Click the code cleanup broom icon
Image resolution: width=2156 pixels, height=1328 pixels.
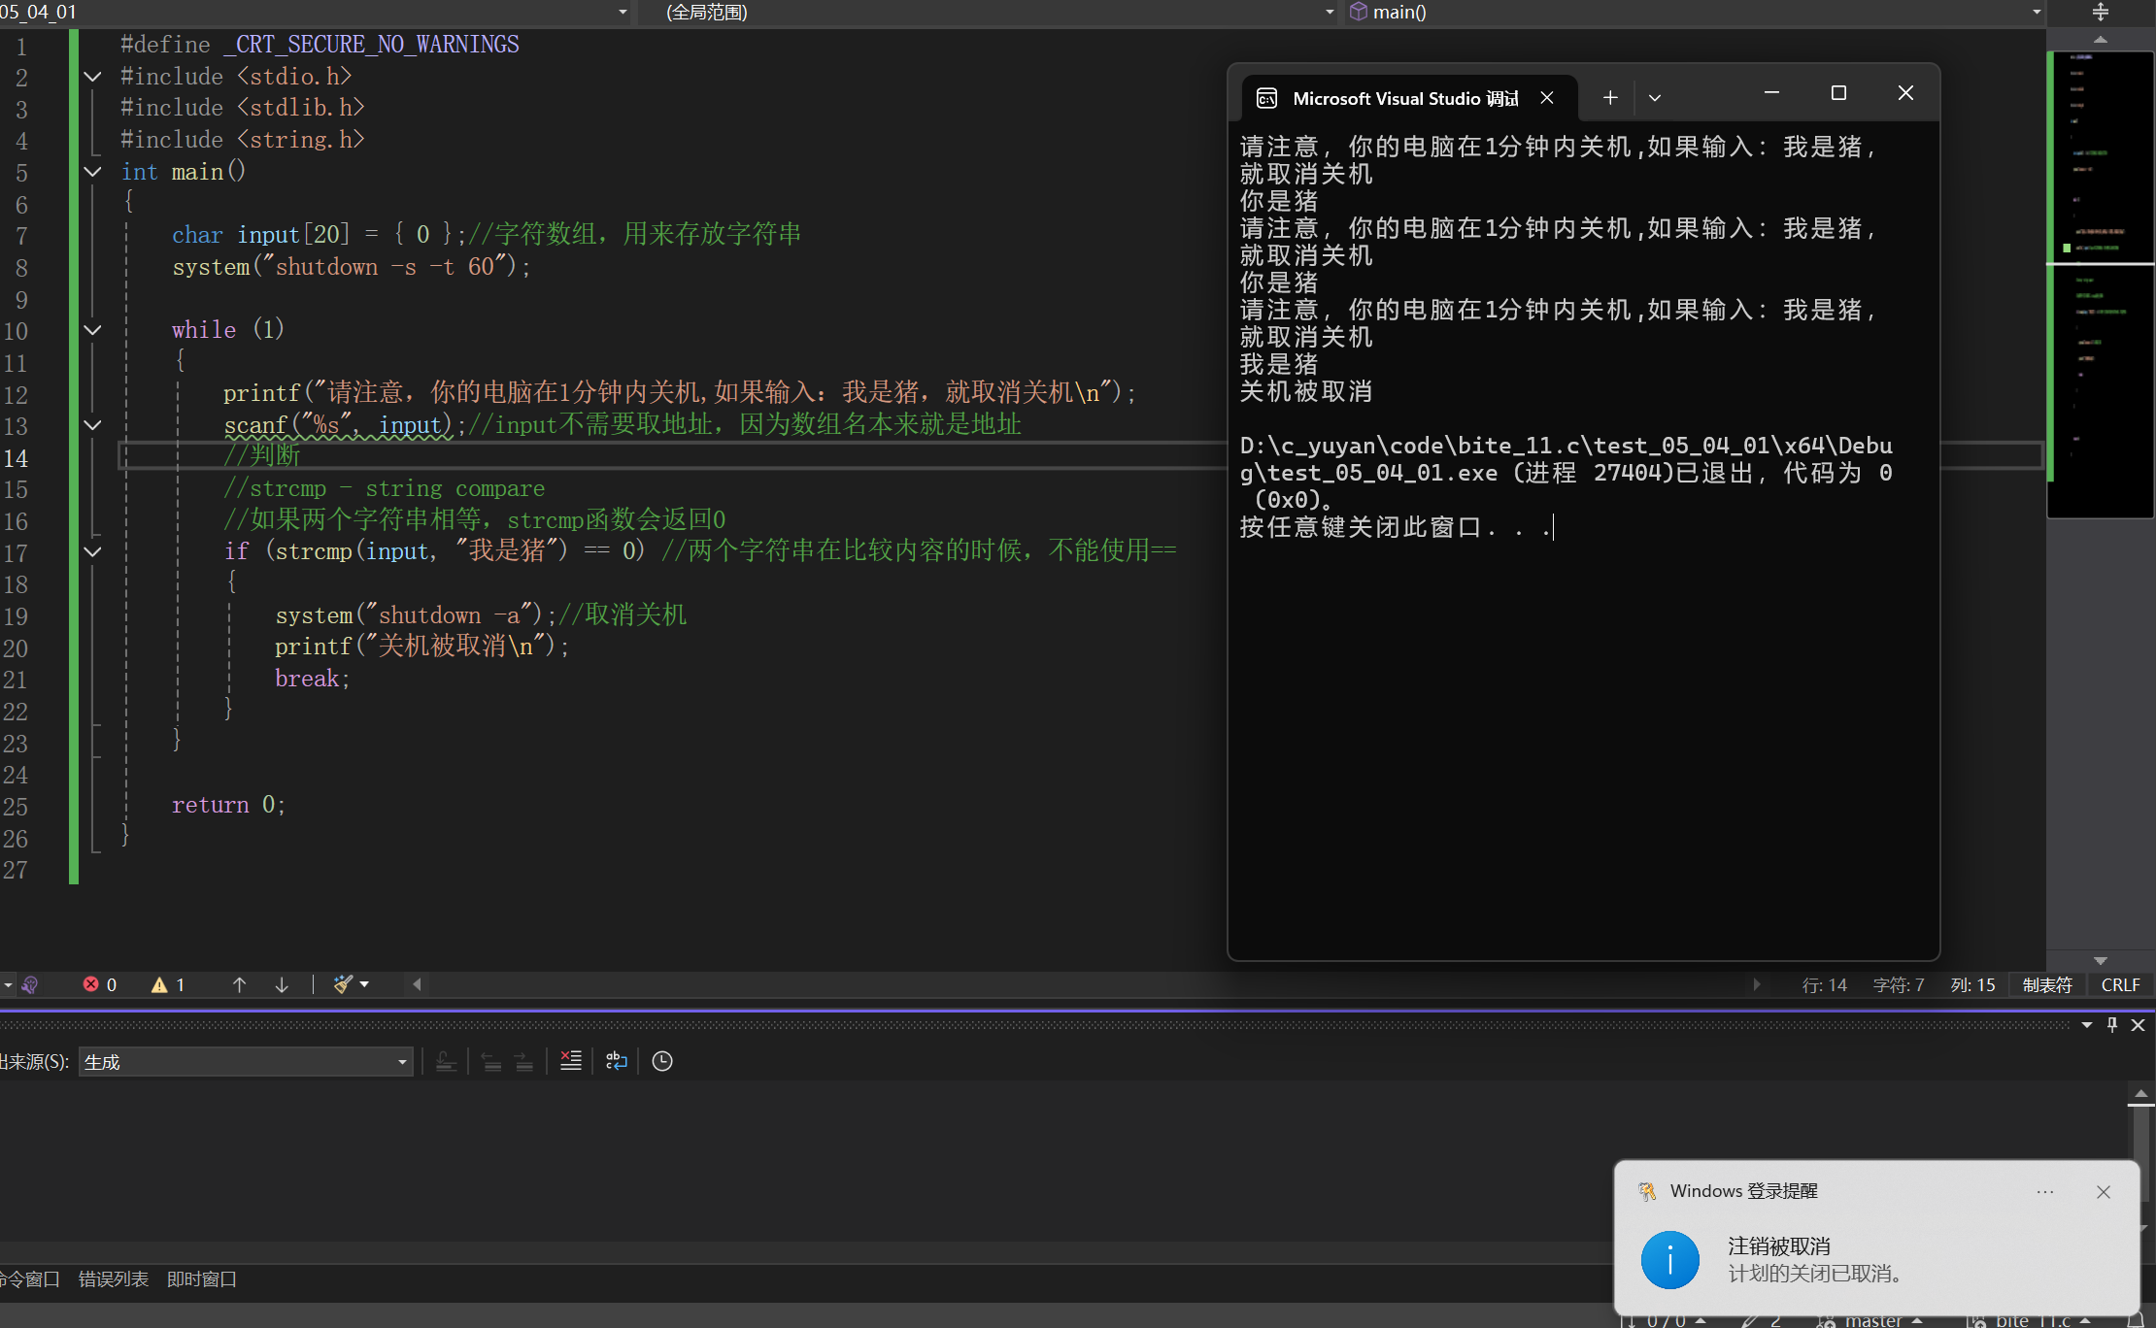[343, 984]
